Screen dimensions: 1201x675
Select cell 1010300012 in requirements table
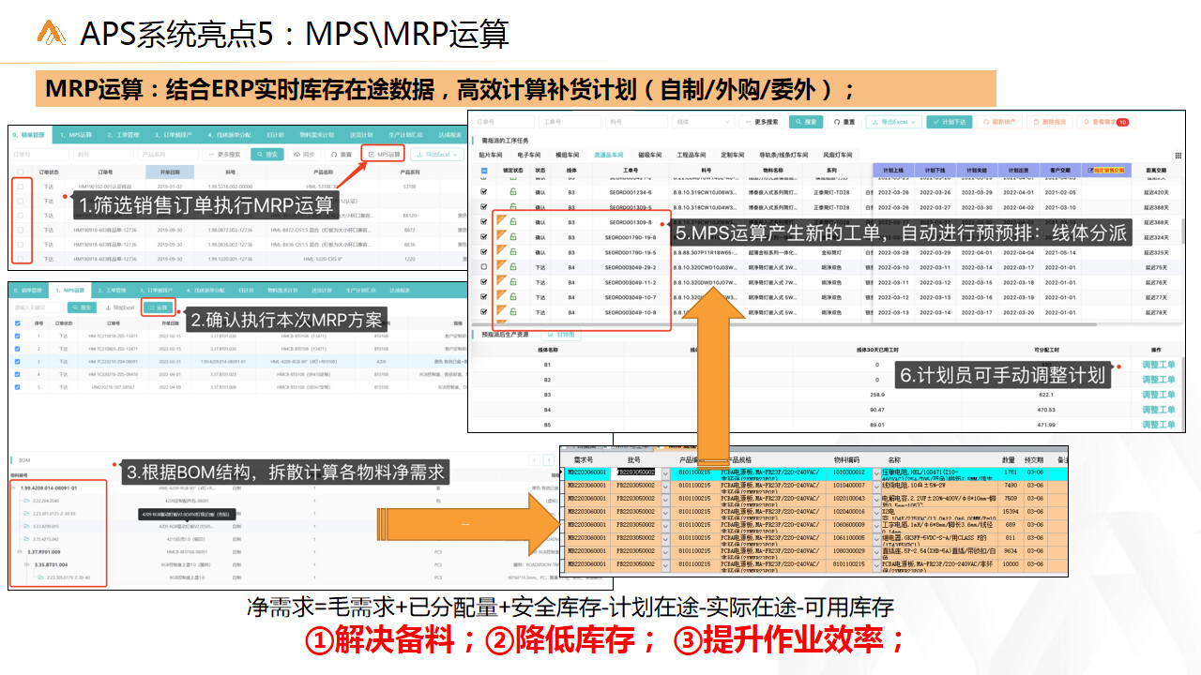[x=850, y=472]
